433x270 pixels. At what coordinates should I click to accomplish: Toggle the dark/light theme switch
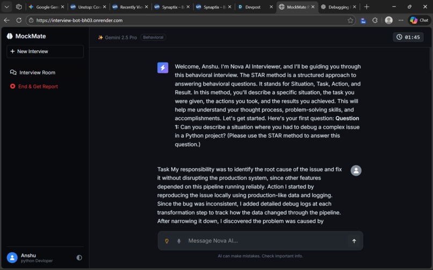[x=80, y=258]
